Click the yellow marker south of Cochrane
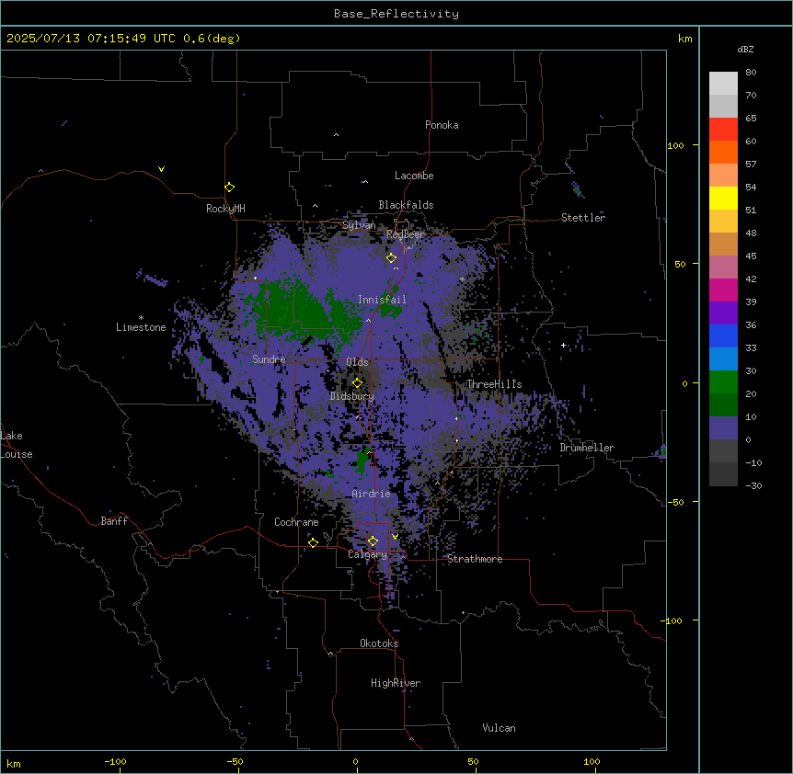The width and height of the screenshot is (793, 774). coord(313,542)
